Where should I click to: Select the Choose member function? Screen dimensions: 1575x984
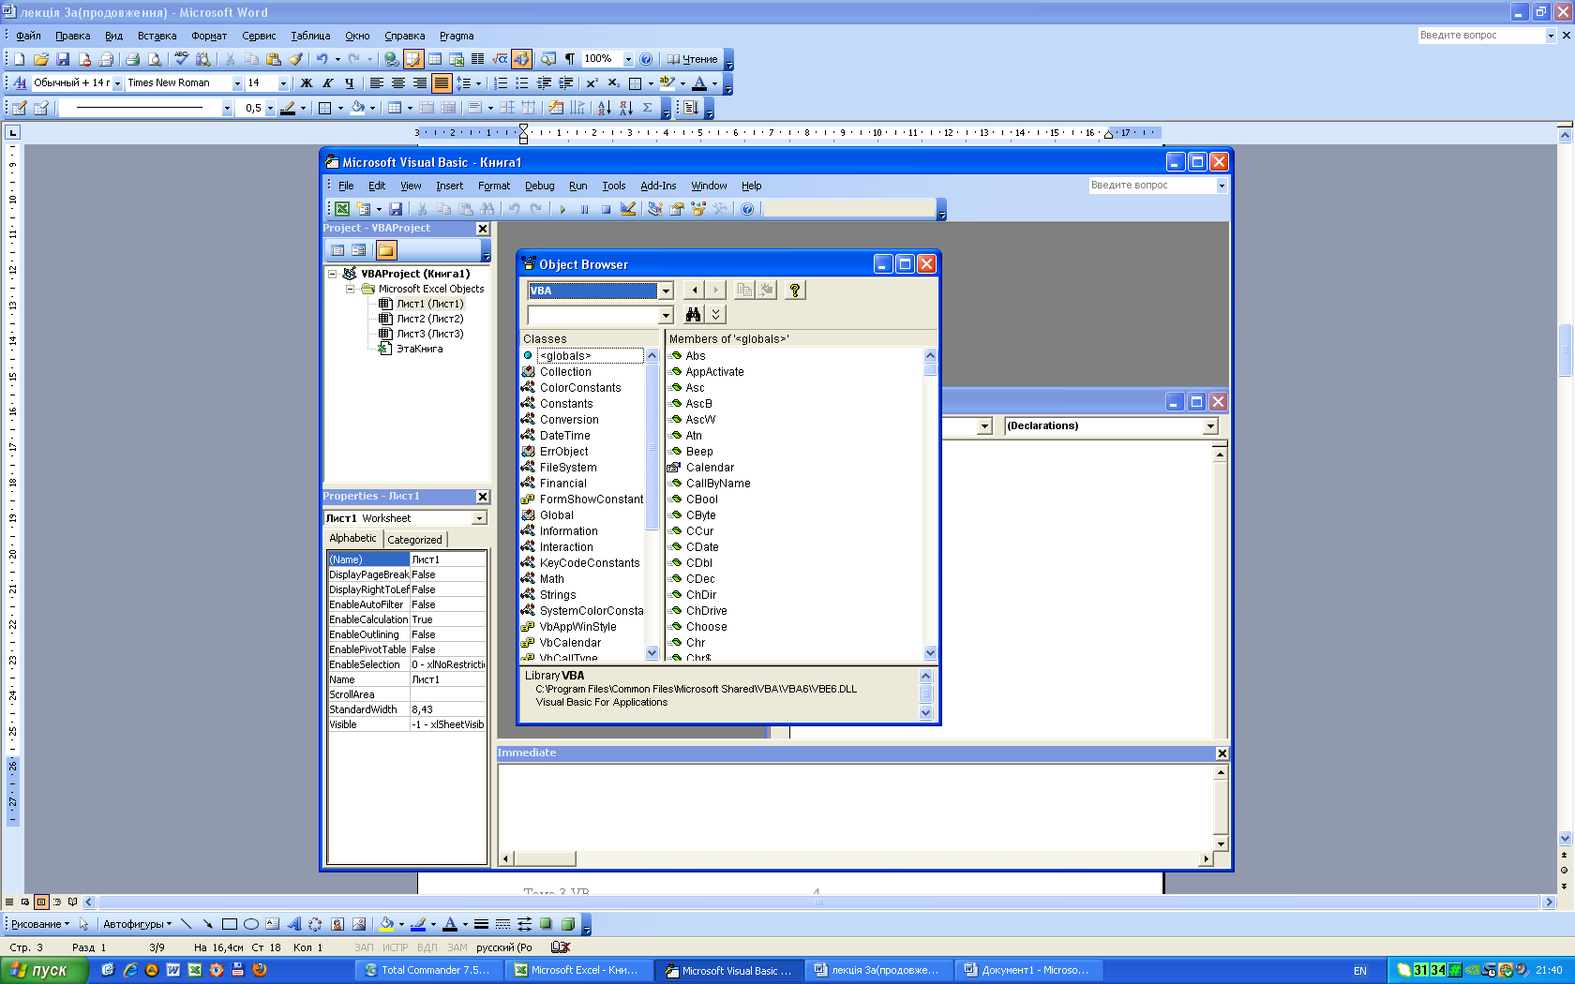pos(707,627)
